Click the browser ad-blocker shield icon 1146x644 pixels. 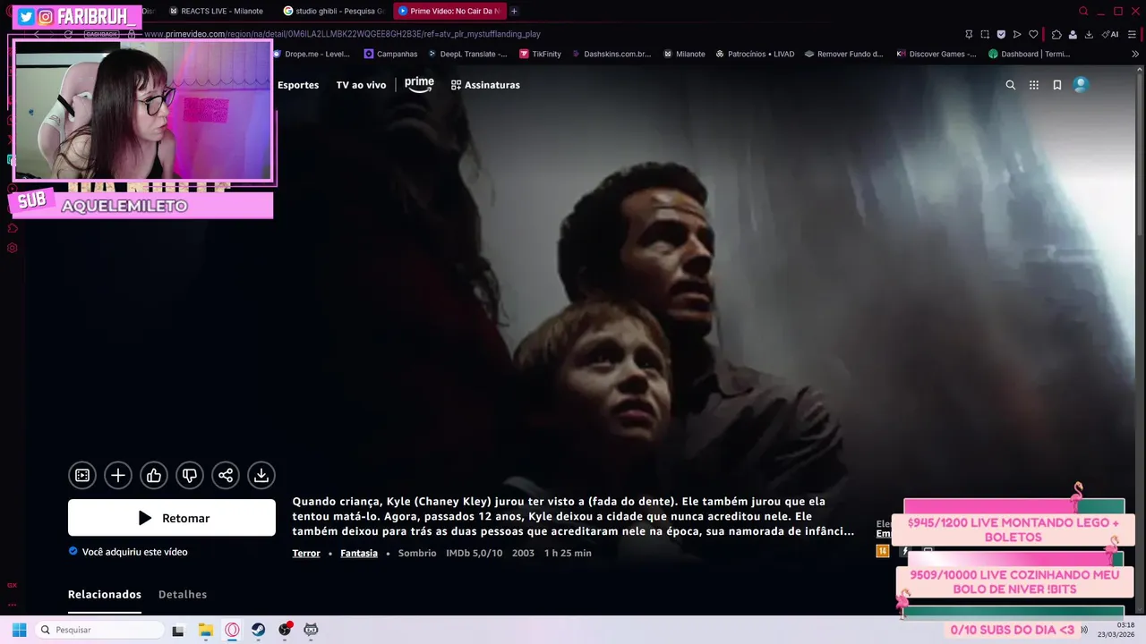[x=1001, y=34]
